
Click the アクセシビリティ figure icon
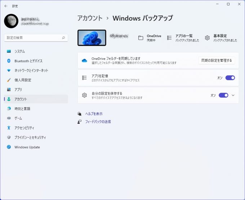pos(9,128)
